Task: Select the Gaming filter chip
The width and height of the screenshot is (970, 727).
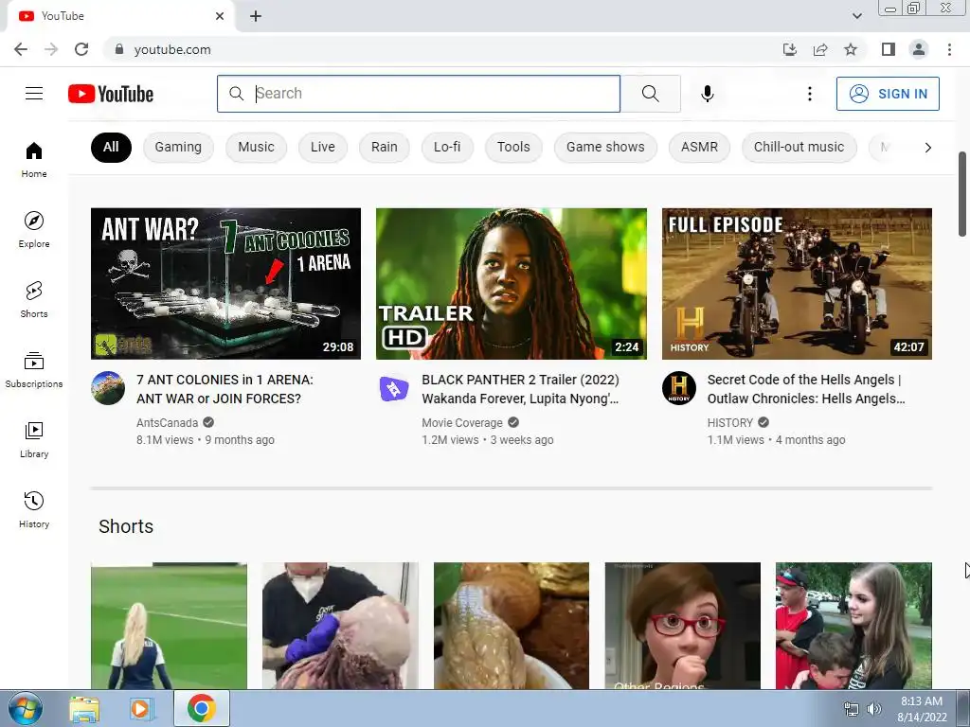Action: (178, 147)
